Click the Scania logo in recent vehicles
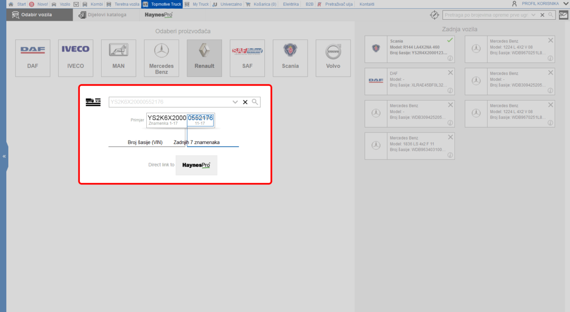 pyautogui.click(x=376, y=48)
